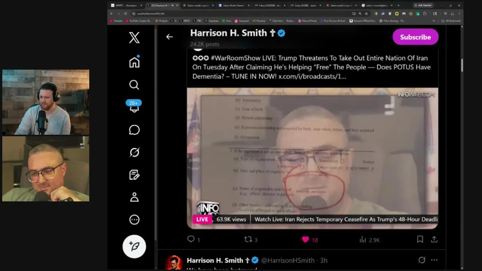Unlike the post with 18 likes

click(x=310, y=239)
